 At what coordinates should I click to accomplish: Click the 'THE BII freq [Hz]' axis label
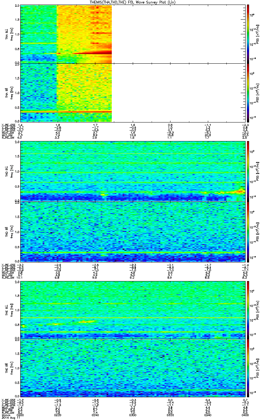point(9,368)
